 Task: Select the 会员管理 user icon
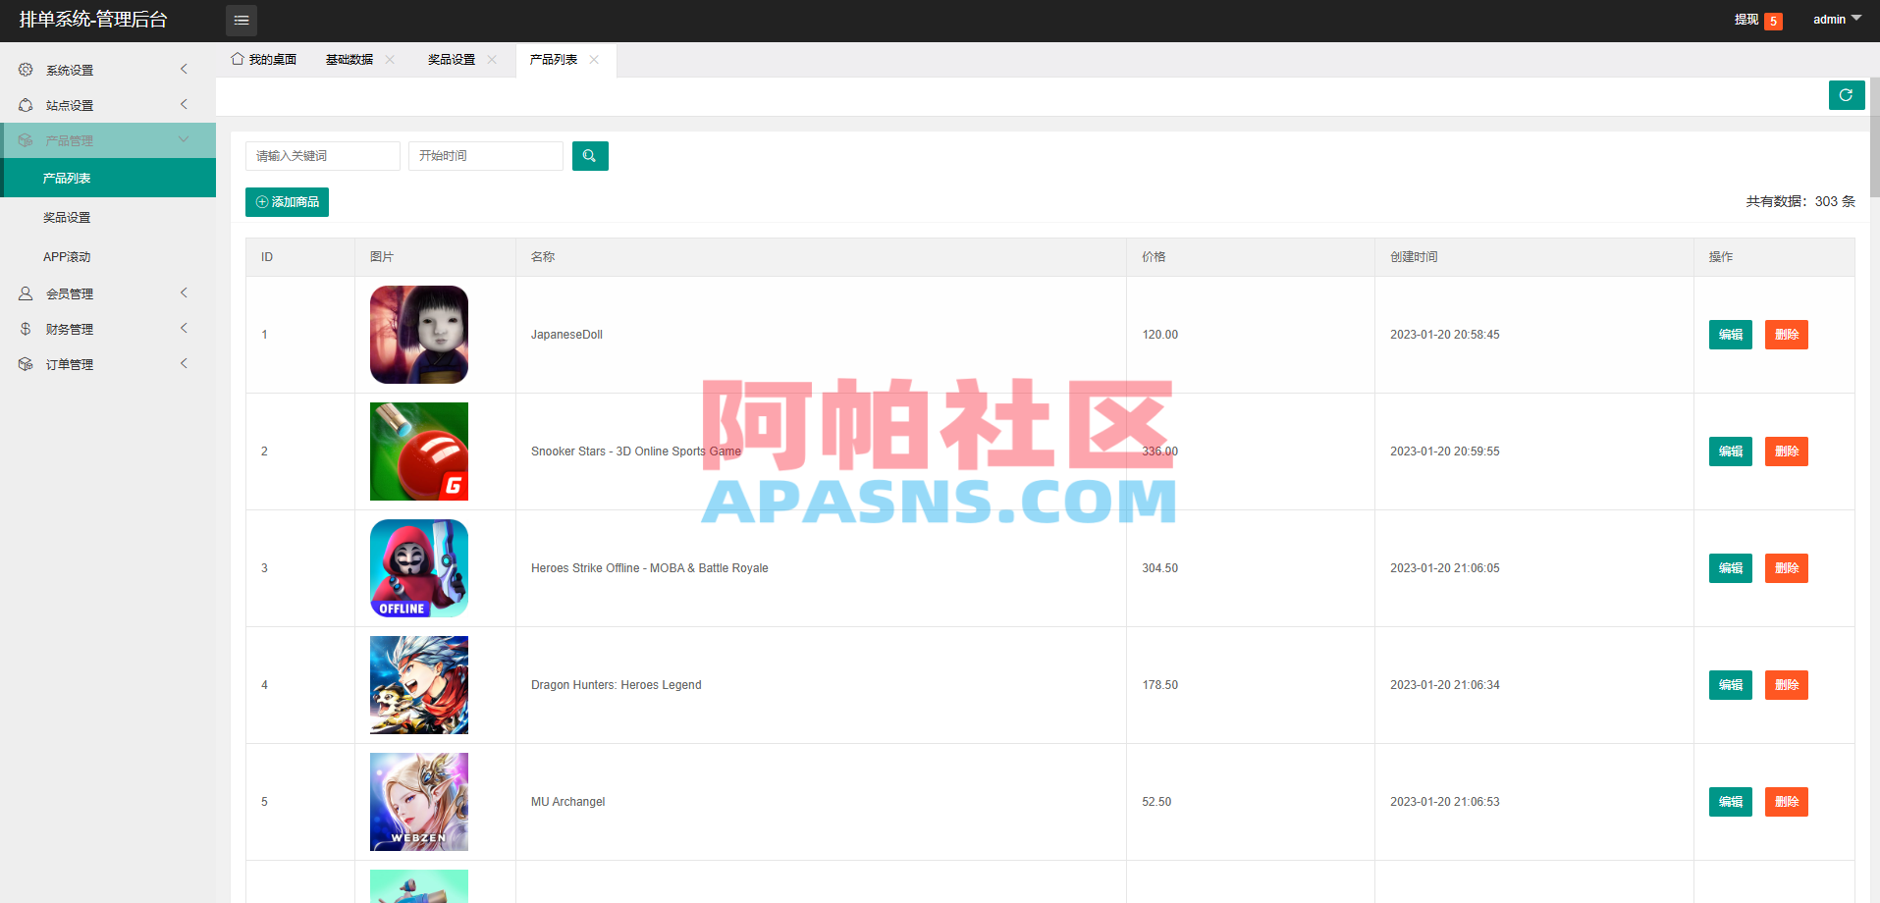(25, 292)
